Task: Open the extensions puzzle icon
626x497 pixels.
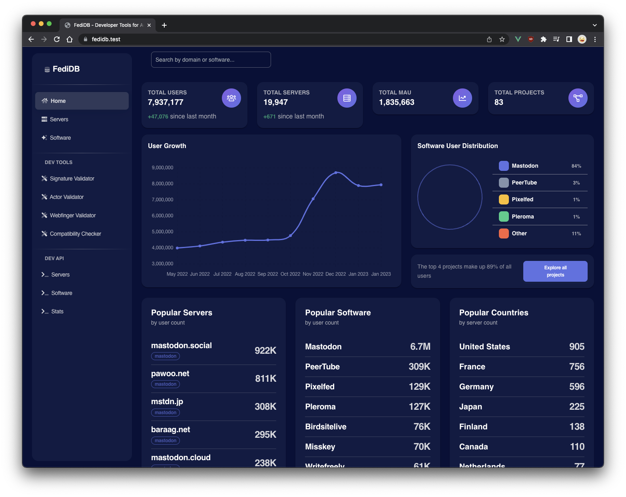Action: (544, 39)
